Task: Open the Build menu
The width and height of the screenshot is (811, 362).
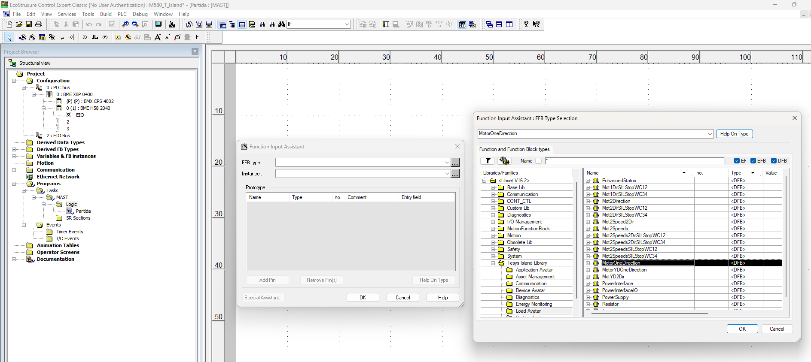Action: coord(106,14)
